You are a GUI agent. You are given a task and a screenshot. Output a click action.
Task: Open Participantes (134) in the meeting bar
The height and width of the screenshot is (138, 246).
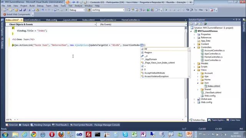pyautogui.click(x=115, y=2)
